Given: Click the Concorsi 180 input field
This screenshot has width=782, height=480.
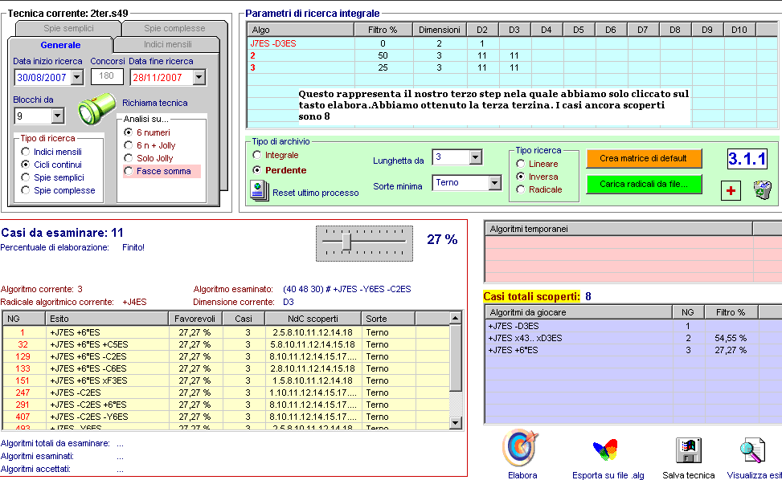Looking at the screenshot, I should (107, 76).
